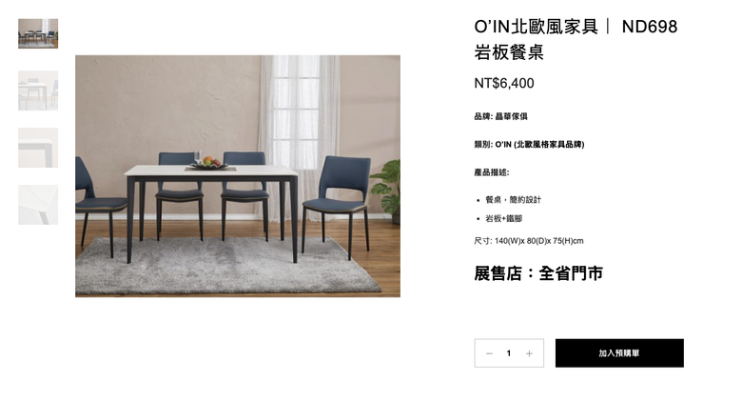Click the 加入預購單 button

click(619, 353)
